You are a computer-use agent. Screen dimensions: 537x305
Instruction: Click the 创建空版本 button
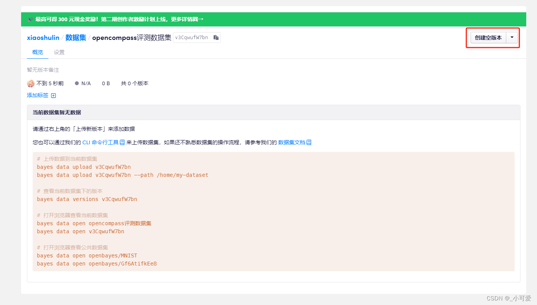coord(488,37)
